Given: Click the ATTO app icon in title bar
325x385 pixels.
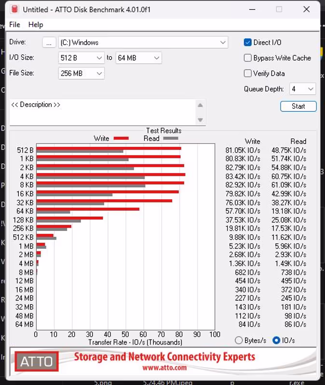Looking at the screenshot, I should click(15, 9).
